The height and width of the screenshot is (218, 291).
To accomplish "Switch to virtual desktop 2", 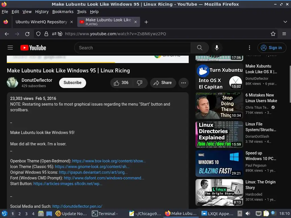I will pyautogui.click(x=20, y=214).
